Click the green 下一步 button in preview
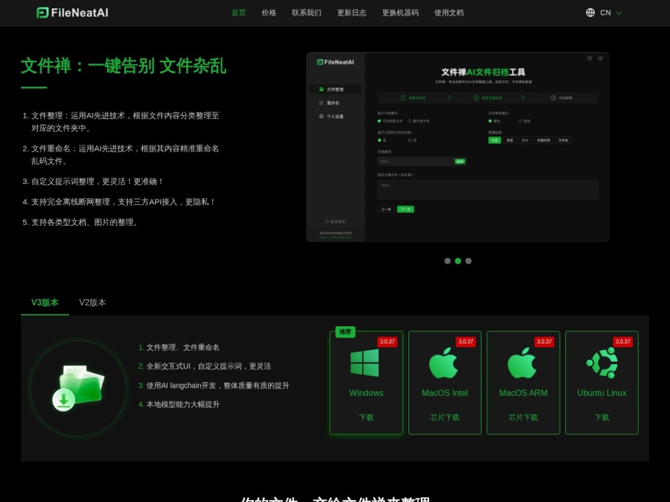 pyautogui.click(x=405, y=209)
